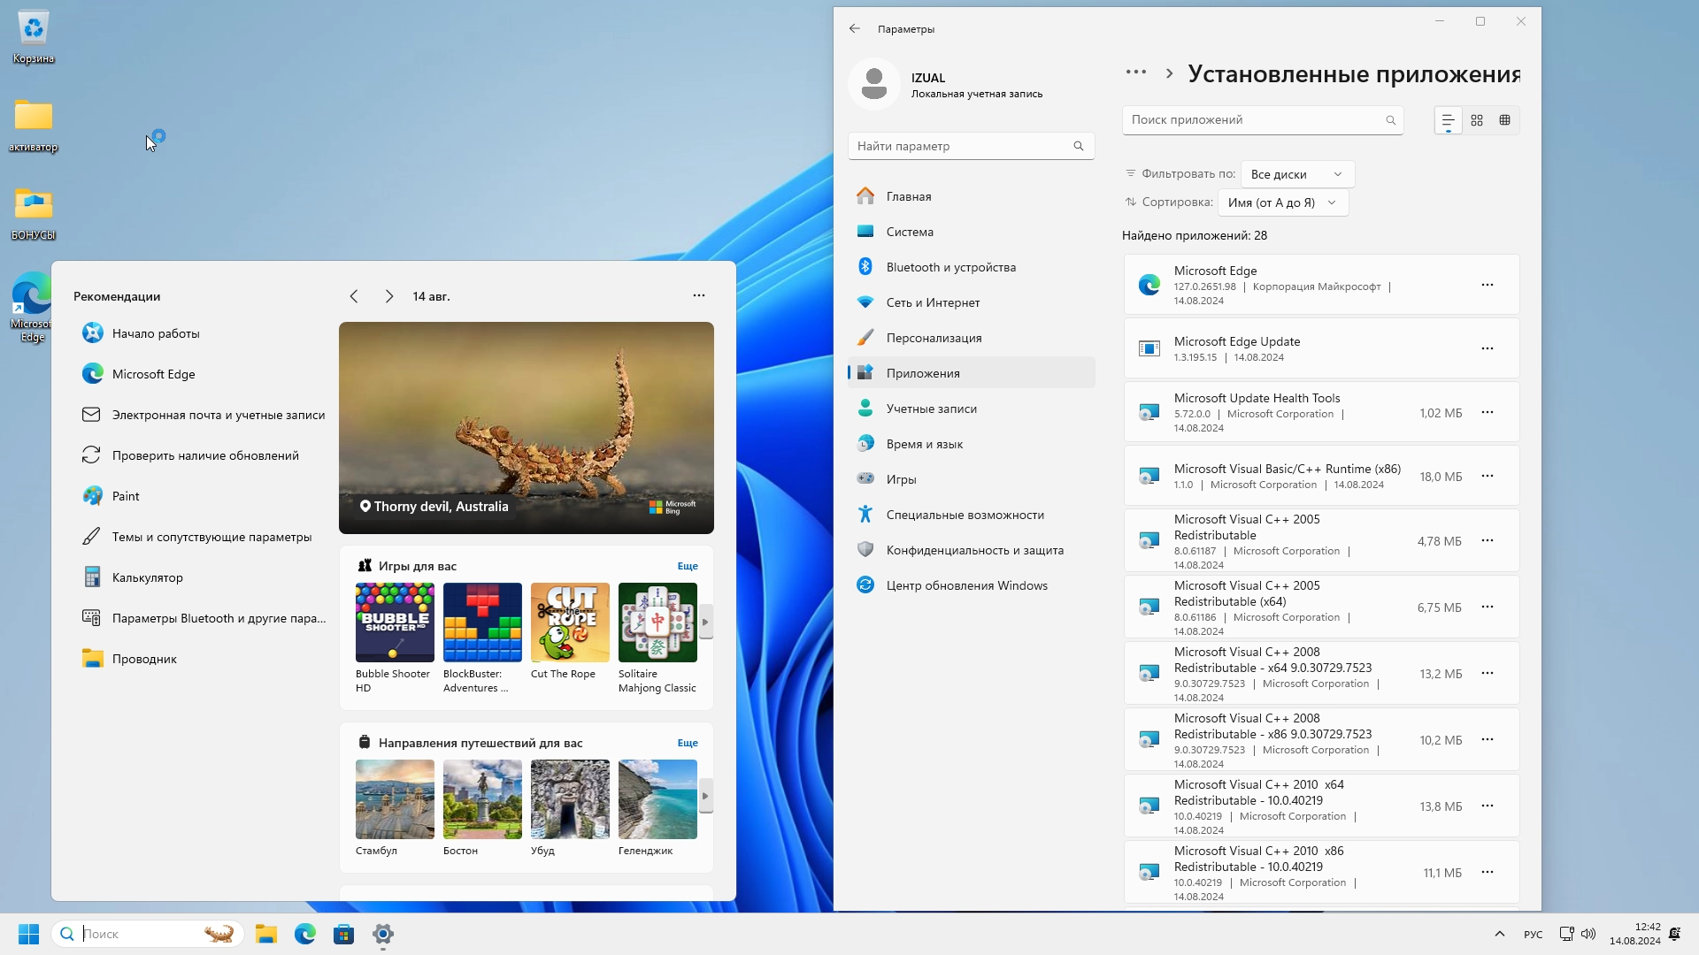
Task: Select list view layout icon
Action: click(x=1448, y=120)
